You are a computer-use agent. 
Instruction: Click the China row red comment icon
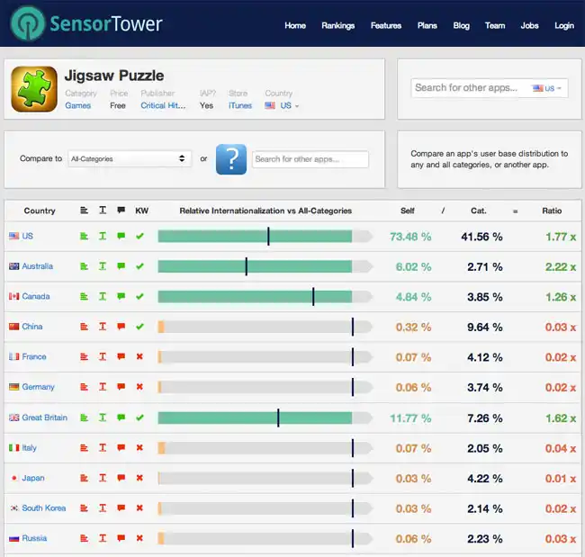[x=121, y=327]
